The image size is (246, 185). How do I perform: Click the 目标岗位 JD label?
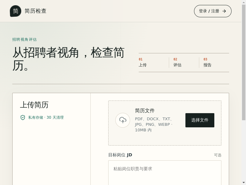point(120,155)
